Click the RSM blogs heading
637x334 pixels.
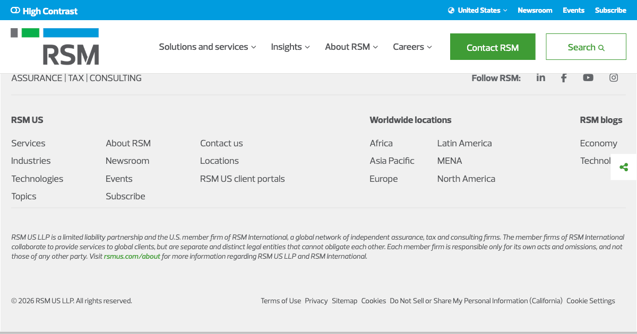(601, 120)
